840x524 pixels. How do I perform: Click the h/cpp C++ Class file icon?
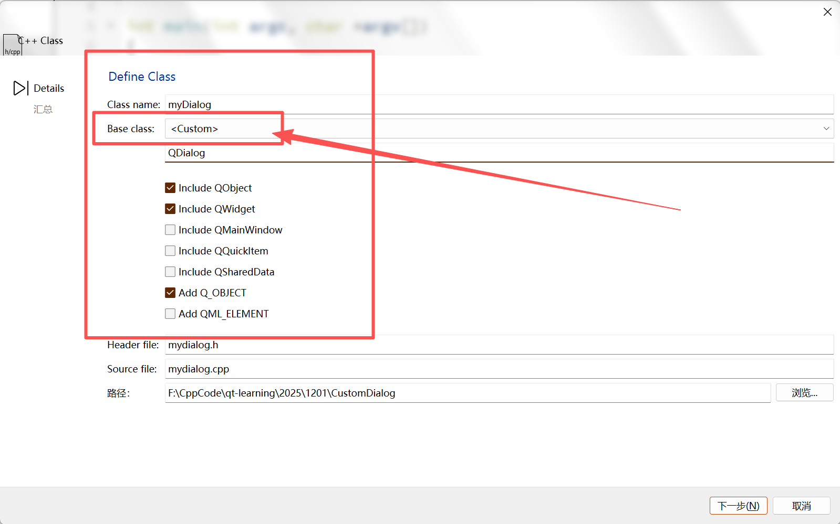point(13,45)
